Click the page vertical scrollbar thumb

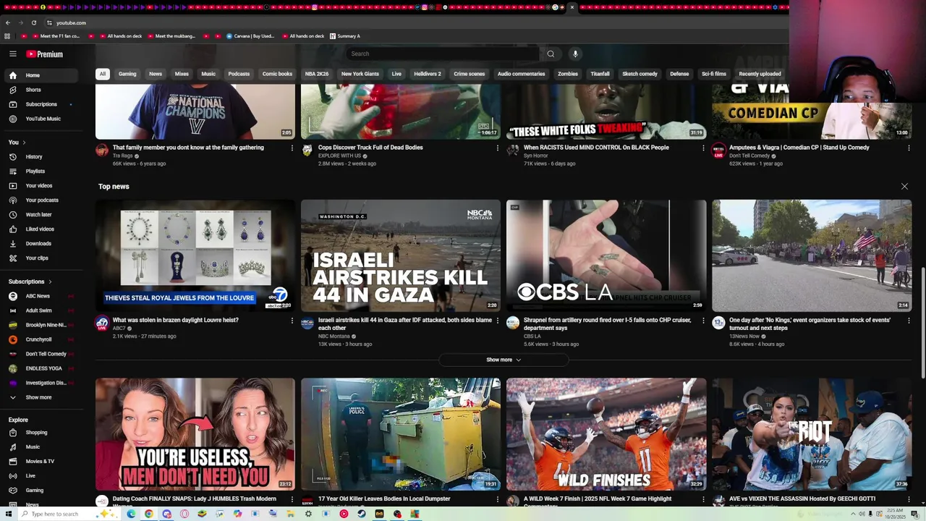point(922,322)
